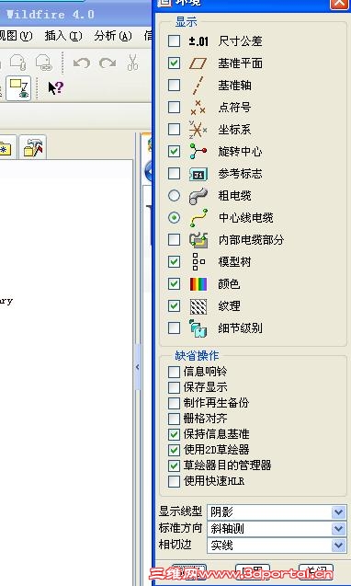Enable the 尺寸公差 checkbox
This screenshot has width=351, height=586.
coord(174,41)
